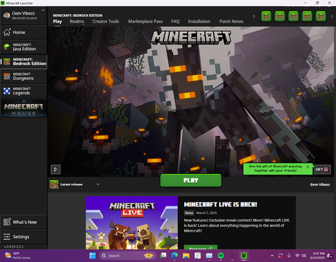Open the Minecraft Live Is Back headline

click(x=220, y=204)
